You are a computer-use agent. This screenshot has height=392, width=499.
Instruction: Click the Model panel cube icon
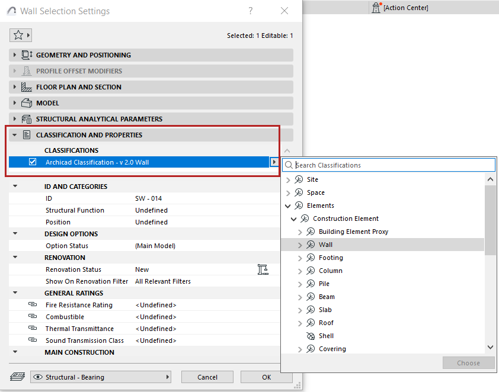tap(27, 103)
